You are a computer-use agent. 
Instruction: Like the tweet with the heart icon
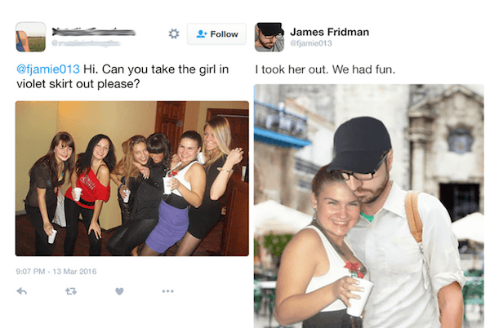[x=119, y=291]
